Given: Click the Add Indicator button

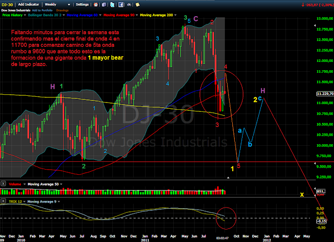Looking at the screenshot, I should tap(29, 5).
